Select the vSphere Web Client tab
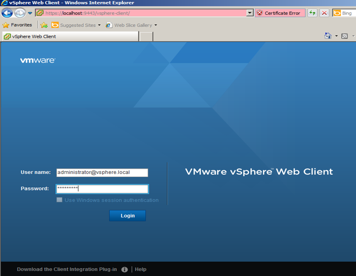 point(70,36)
